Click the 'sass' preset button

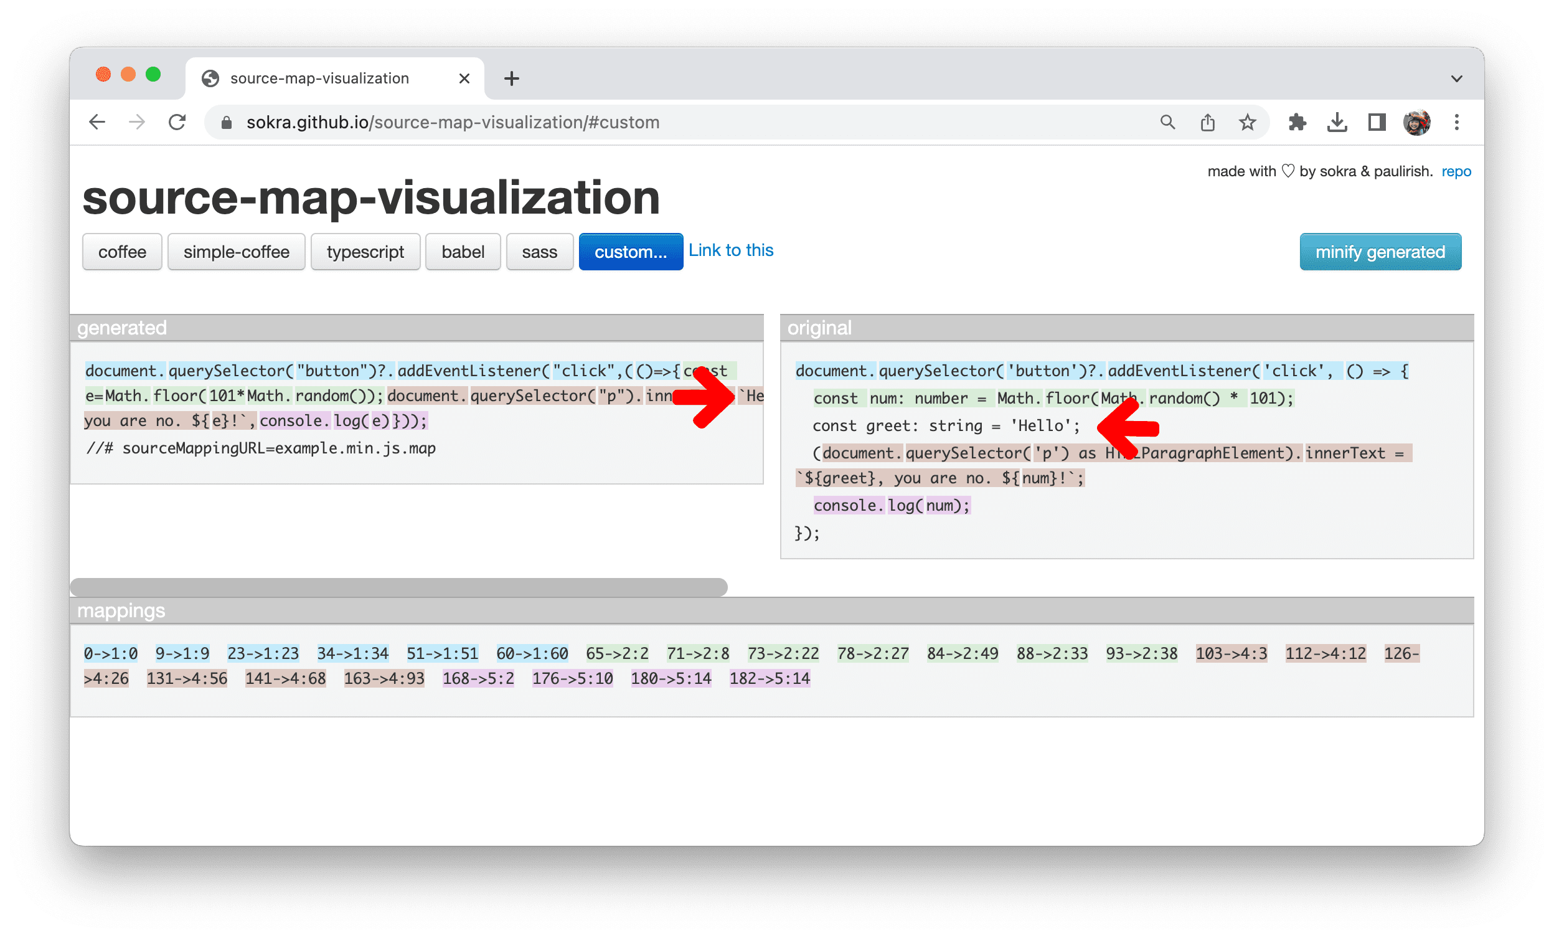tap(539, 252)
